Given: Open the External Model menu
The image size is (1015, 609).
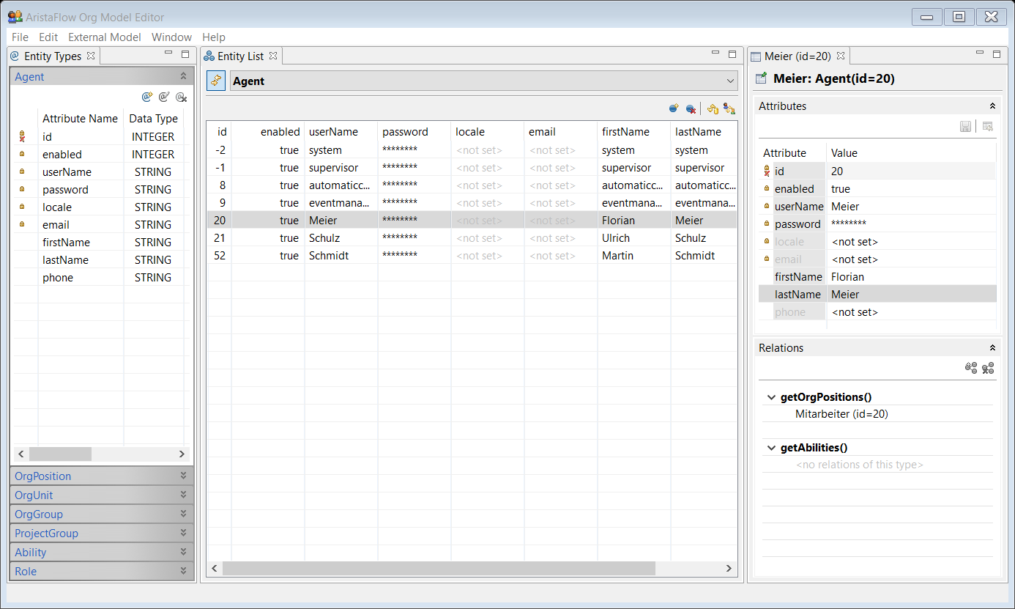Looking at the screenshot, I should (105, 37).
